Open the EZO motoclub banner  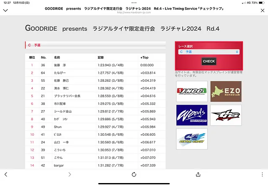(x=226, y=92)
